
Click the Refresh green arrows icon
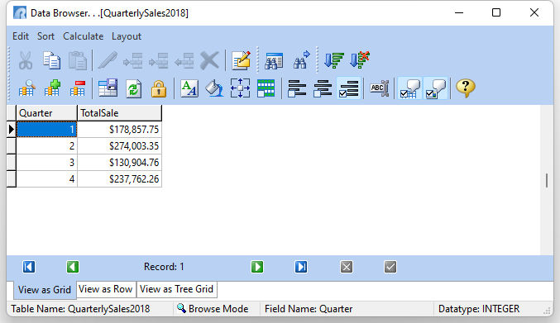pos(133,88)
